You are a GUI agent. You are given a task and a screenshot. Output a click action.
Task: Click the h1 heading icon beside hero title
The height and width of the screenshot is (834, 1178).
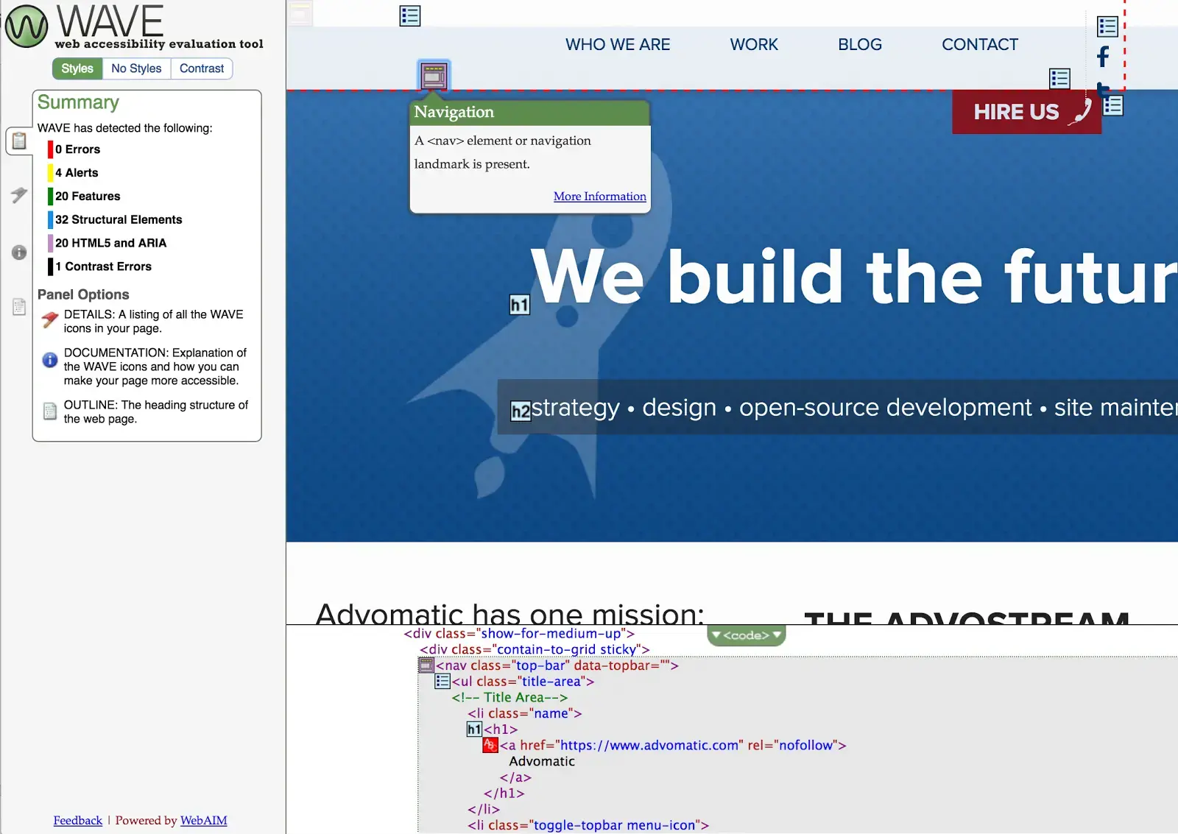coord(519,305)
